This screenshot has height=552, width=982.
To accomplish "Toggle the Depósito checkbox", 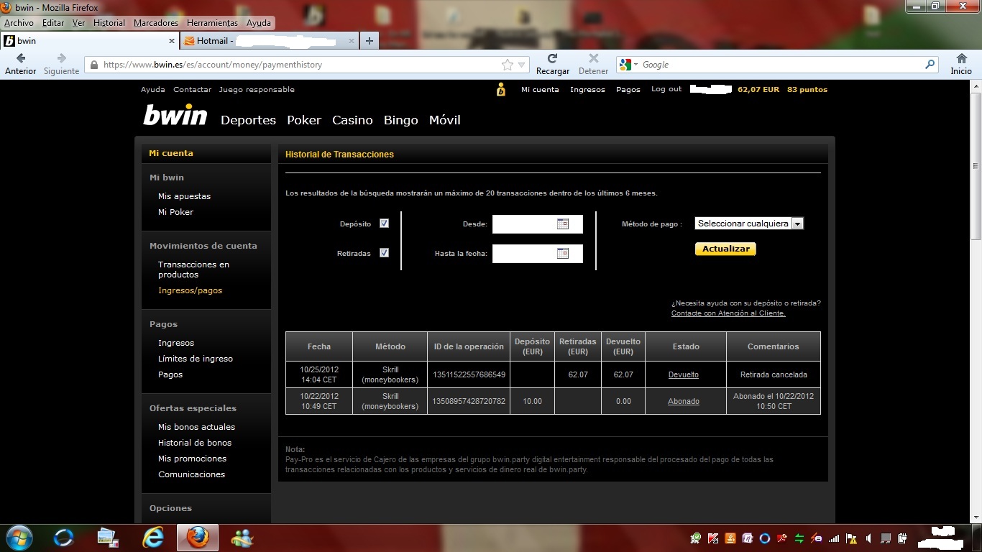I will tap(384, 224).
